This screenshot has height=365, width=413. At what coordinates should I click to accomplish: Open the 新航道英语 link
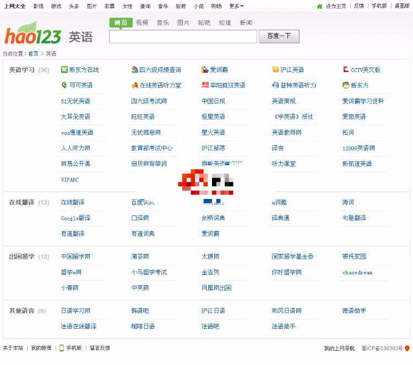[x=357, y=164]
